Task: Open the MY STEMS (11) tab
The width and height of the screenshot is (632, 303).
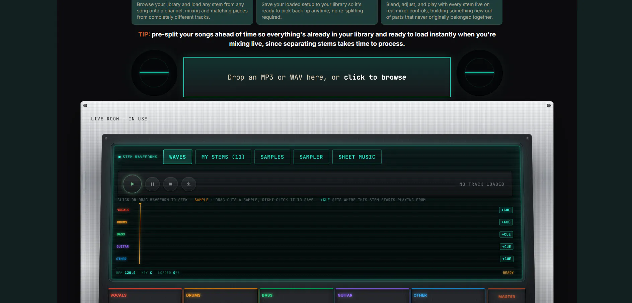Action: tap(223, 157)
